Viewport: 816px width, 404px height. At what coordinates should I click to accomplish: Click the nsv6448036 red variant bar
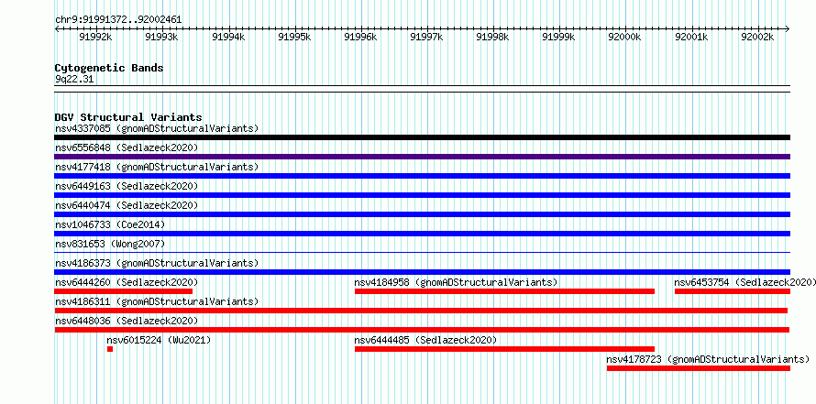tap(422, 330)
